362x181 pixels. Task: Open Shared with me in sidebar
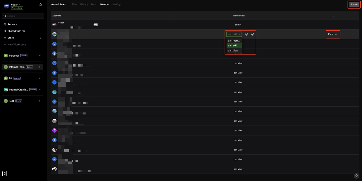(x=16, y=31)
